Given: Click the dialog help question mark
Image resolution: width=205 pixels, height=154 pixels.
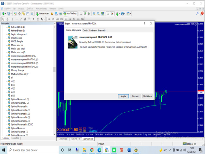Looking at the screenshot, I should click(x=144, y=23).
